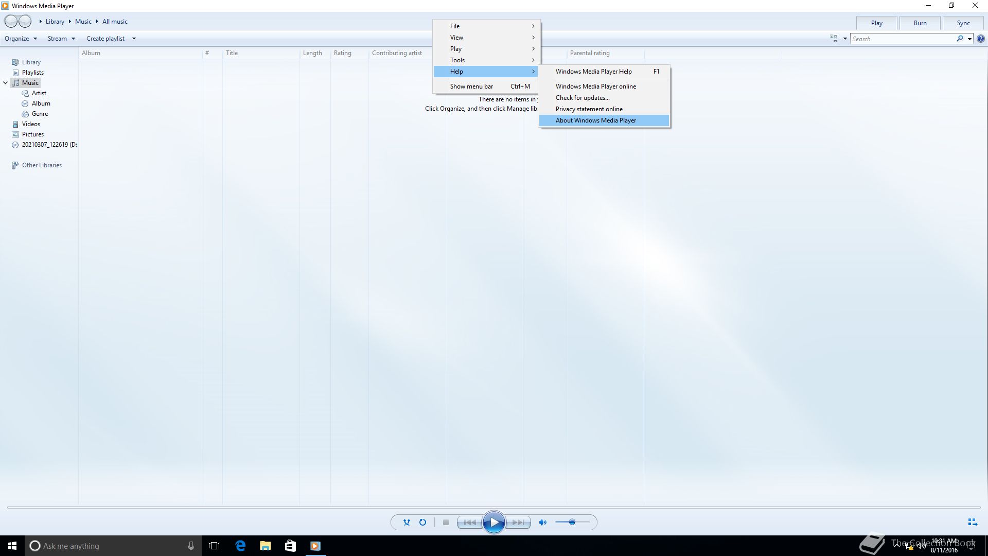Click the Stop playback button

446,522
